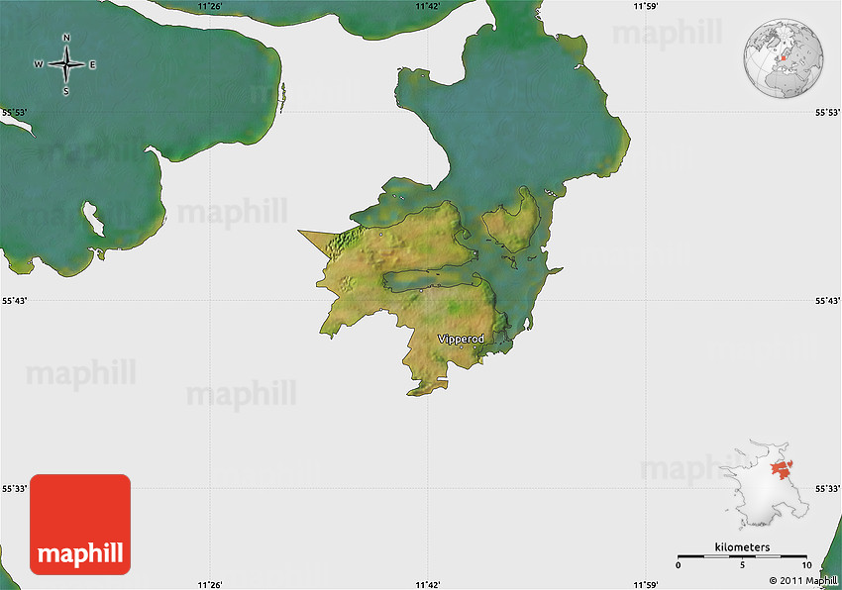842x590 pixels.
Task: Click the © 2011 Maphill copyright text
Action: (x=802, y=580)
